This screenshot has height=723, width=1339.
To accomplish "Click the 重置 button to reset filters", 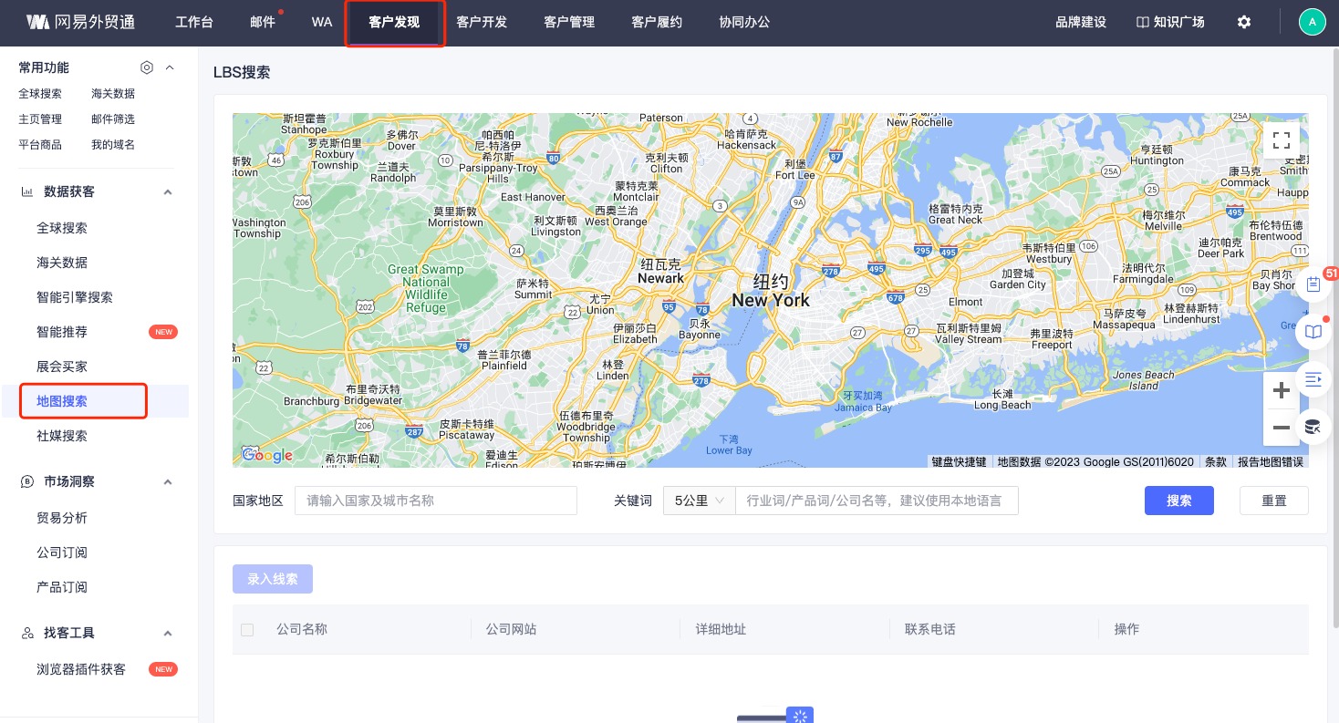I will (1273, 501).
